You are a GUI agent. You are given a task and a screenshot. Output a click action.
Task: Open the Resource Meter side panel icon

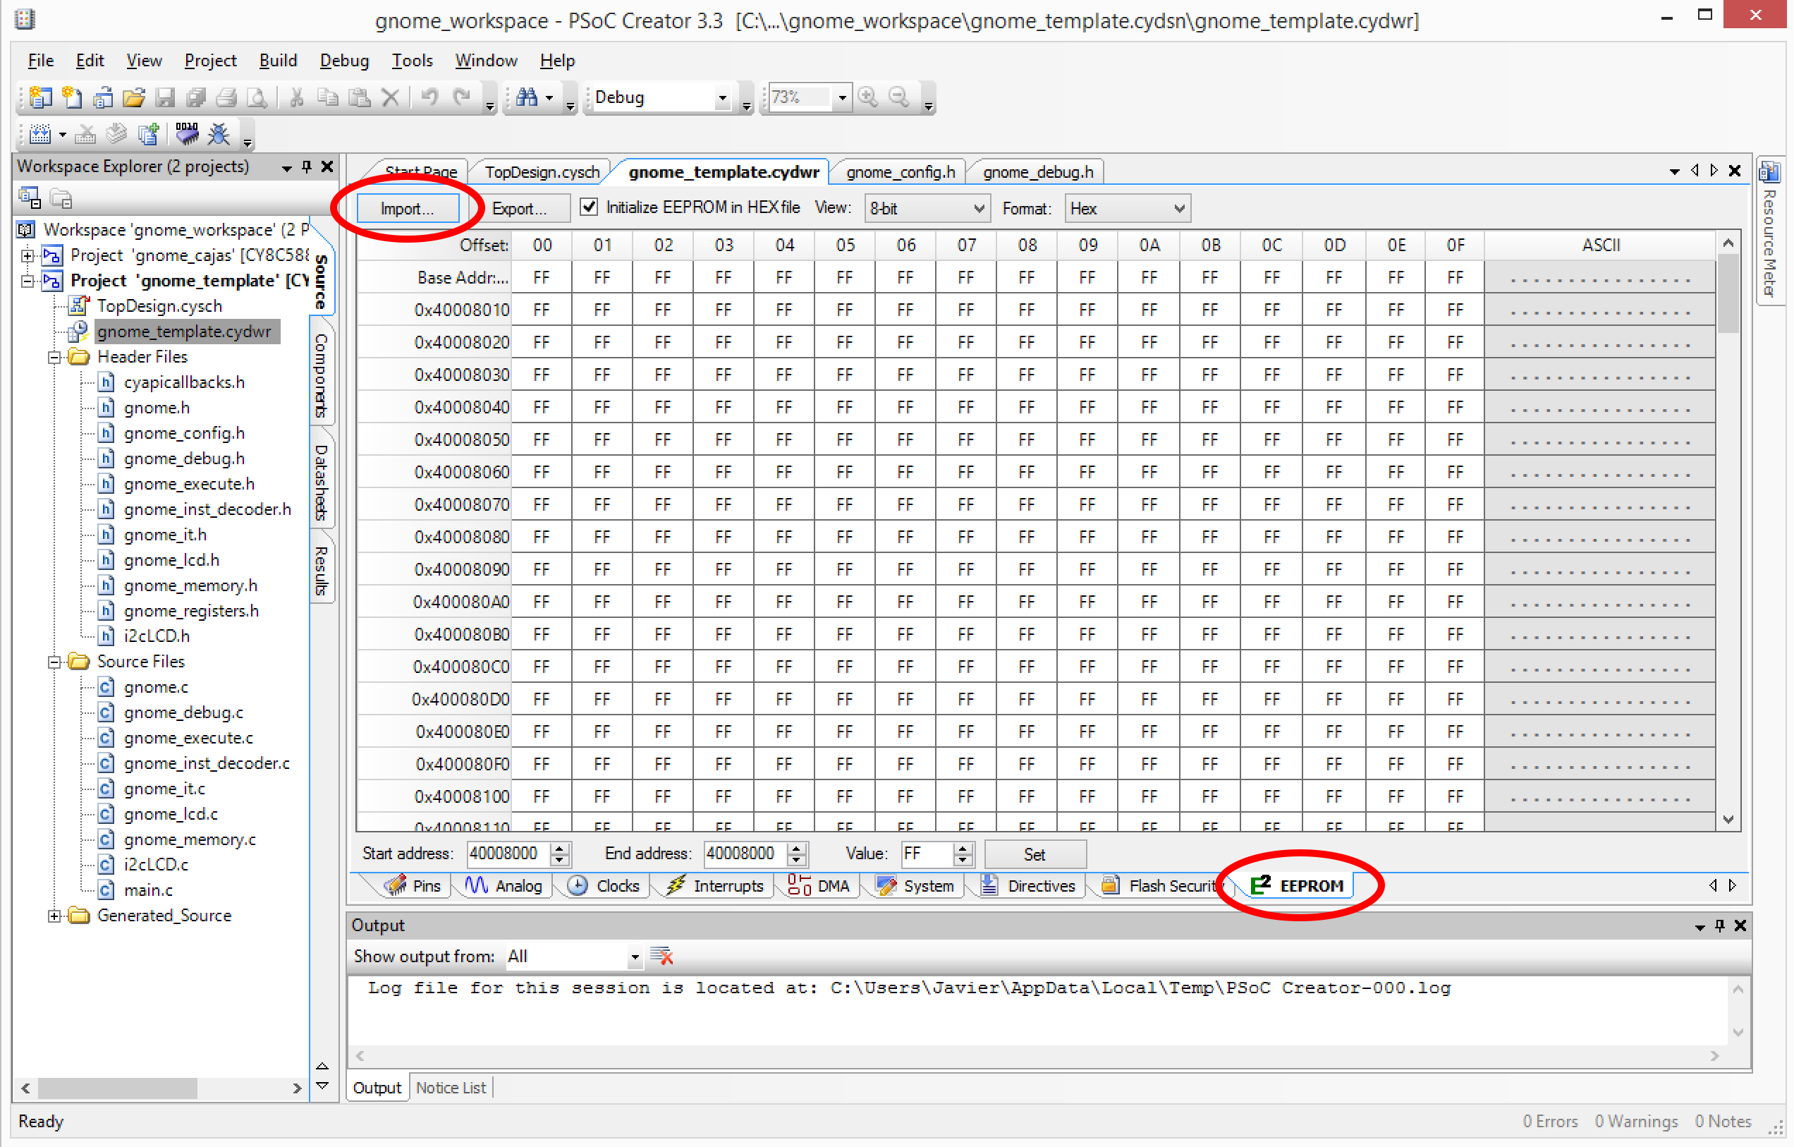[x=1769, y=173]
